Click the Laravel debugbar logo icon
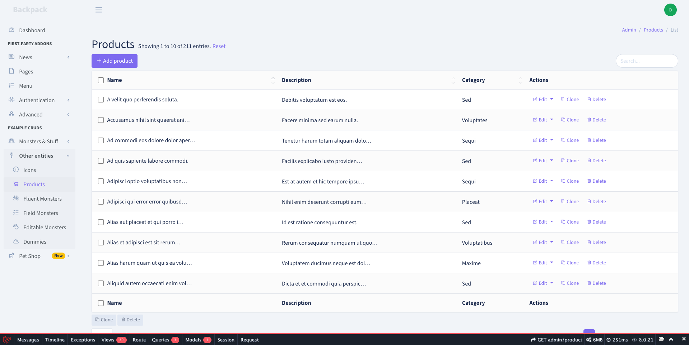Image resolution: width=689 pixels, height=345 pixels. 7,340
